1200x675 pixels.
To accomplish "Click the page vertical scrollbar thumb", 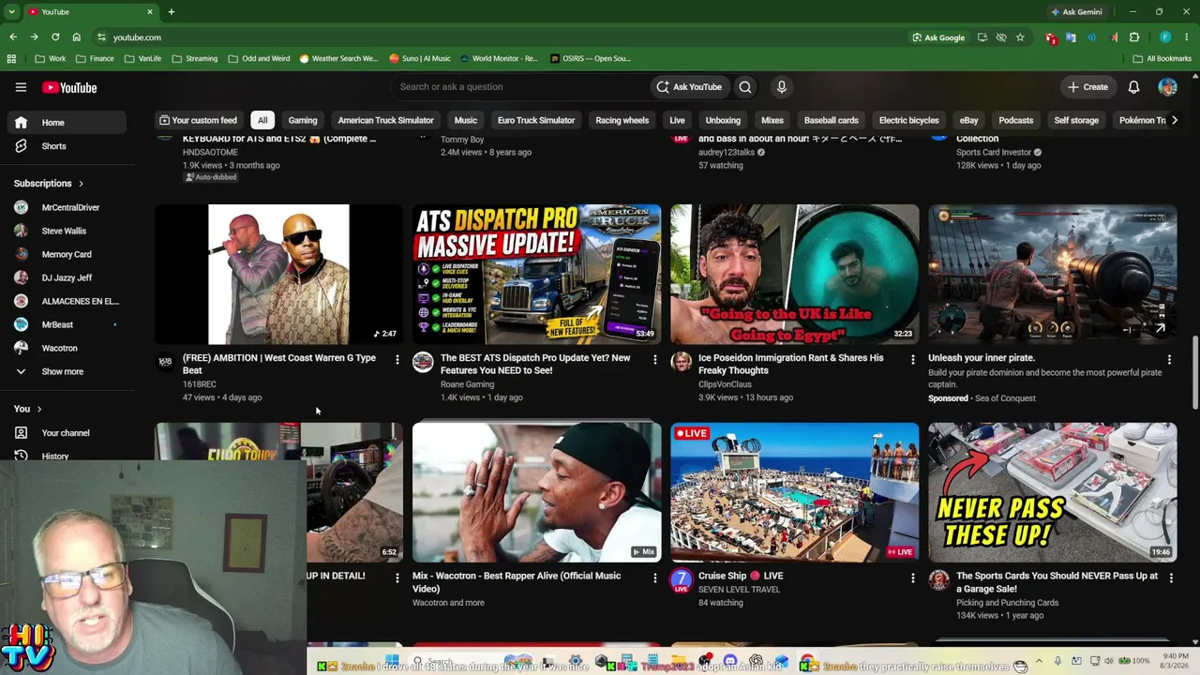I will [1194, 372].
